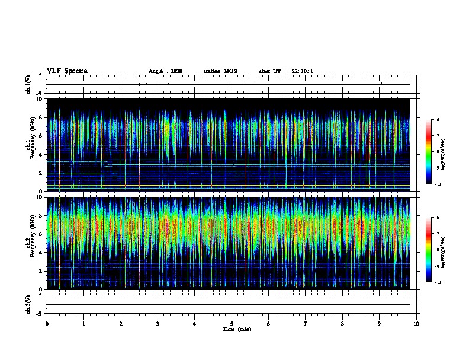Click the "VLF Spectra" plot title

click(x=67, y=71)
